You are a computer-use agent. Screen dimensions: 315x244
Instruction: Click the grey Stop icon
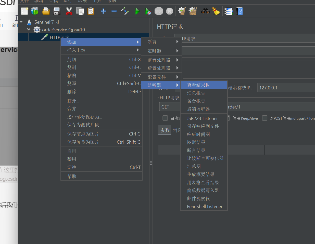(159, 11)
